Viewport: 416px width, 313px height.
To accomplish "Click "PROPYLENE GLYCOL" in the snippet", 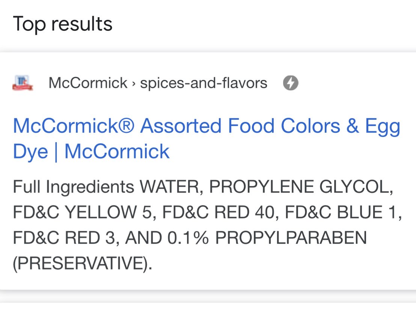I will pyautogui.click(x=301, y=187).
